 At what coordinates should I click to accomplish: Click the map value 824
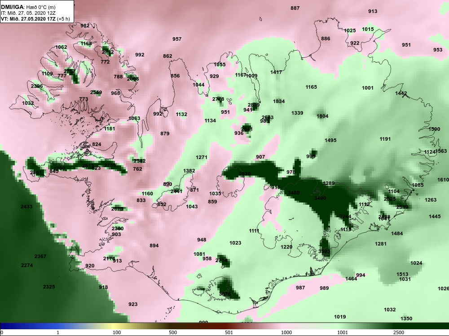(x=97, y=144)
